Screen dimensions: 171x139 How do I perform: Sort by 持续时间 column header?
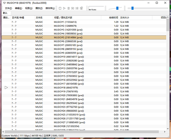tap(110, 18)
